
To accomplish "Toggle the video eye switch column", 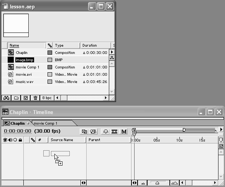I will [x=5, y=140].
